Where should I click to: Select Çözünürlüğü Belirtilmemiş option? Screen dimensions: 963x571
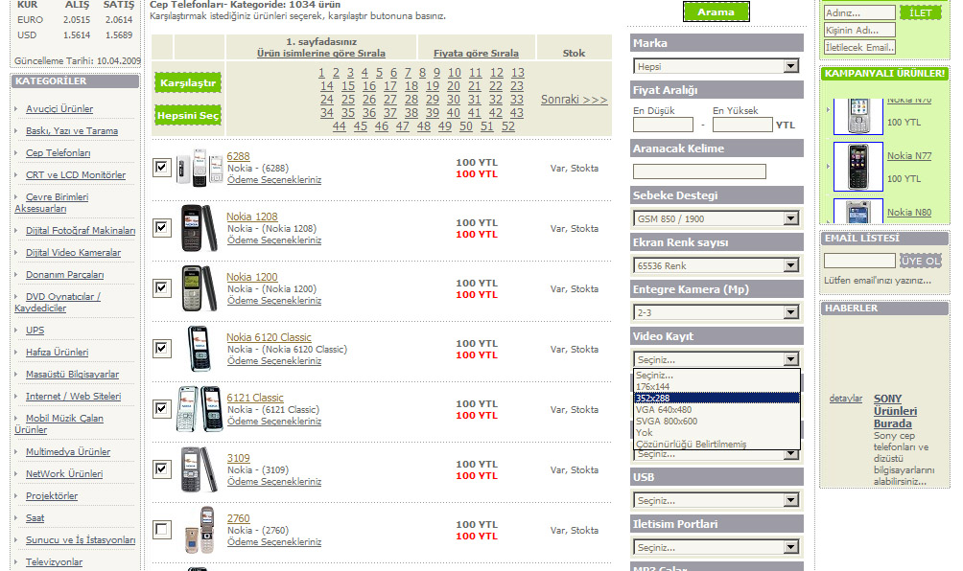[x=716, y=444]
